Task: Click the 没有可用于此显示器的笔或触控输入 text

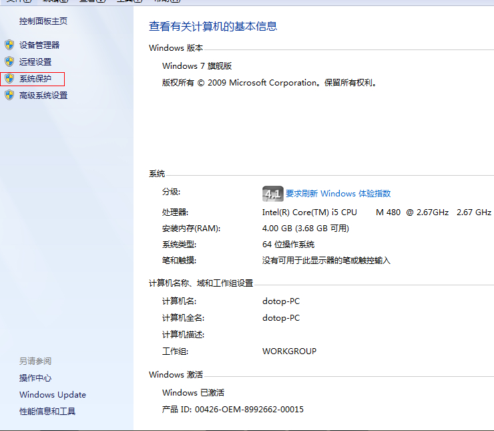Action: 326,261
